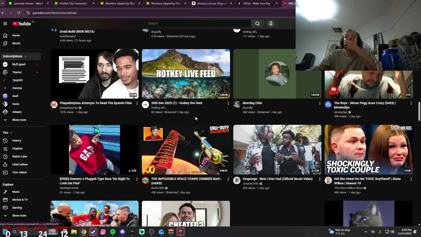421x237 pixels.
Task: Open Liked videos in the sidebar
Action: (20, 164)
